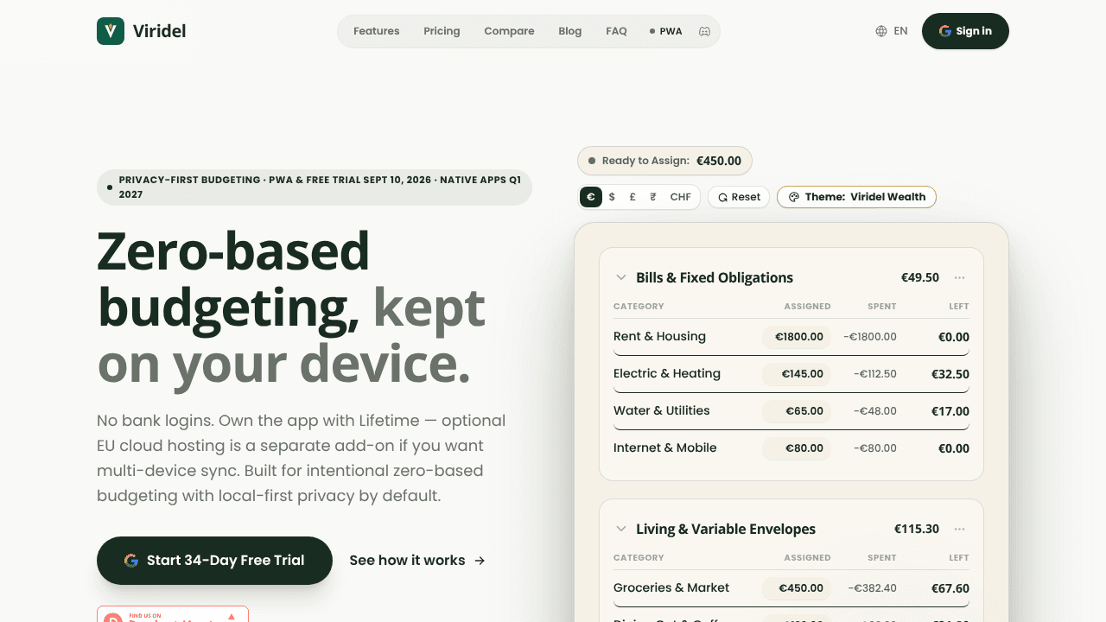The width and height of the screenshot is (1106, 622).
Task: Collapse the Living & Variable Envelopes group
Action: [620, 529]
